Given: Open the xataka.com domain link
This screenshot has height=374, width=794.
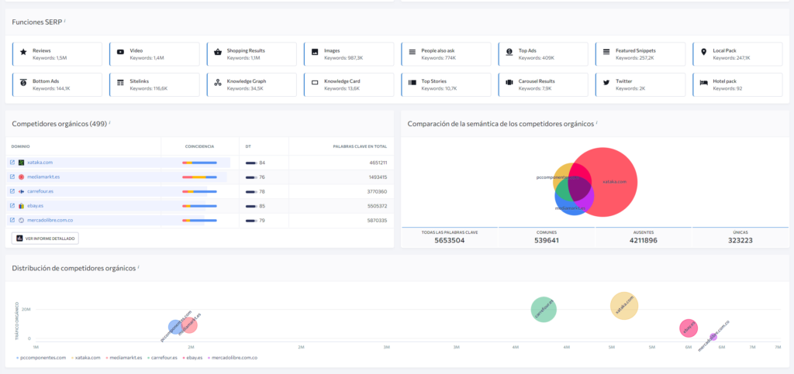Looking at the screenshot, I should tap(40, 163).
